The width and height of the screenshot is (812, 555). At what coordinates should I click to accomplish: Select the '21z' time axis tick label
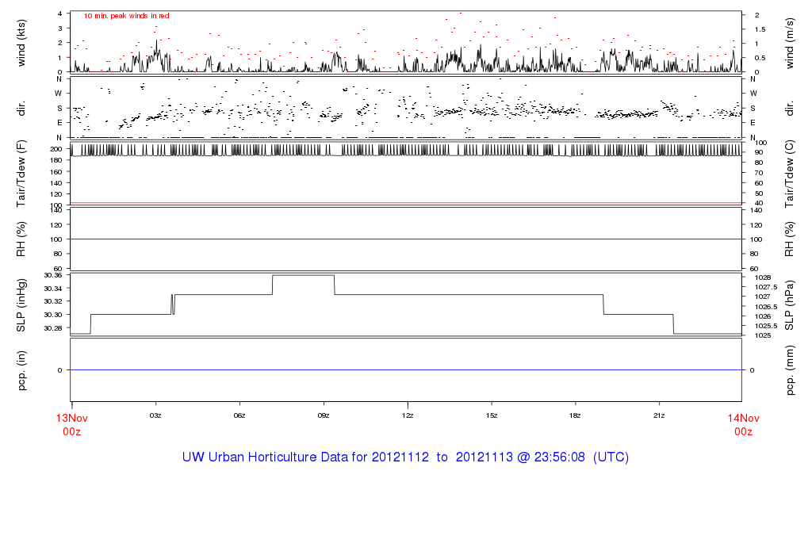pyautogui.click(x=659, y=415)
